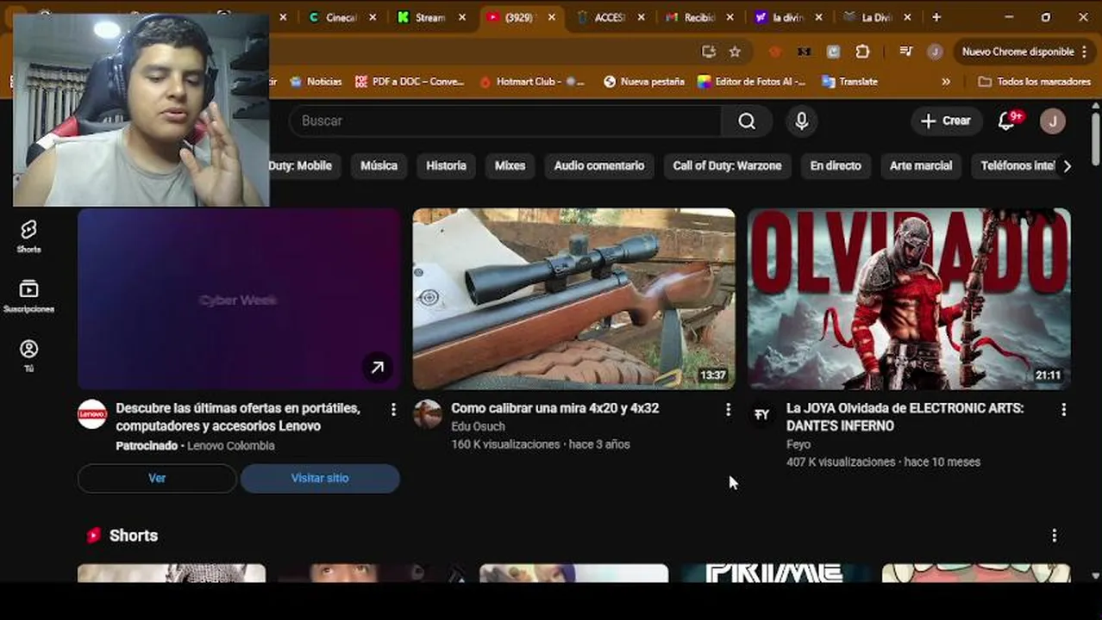Open the Chrome extensions puzzle icon
The height and width of the screenshot is (620, 1102).
click(862, 52)
